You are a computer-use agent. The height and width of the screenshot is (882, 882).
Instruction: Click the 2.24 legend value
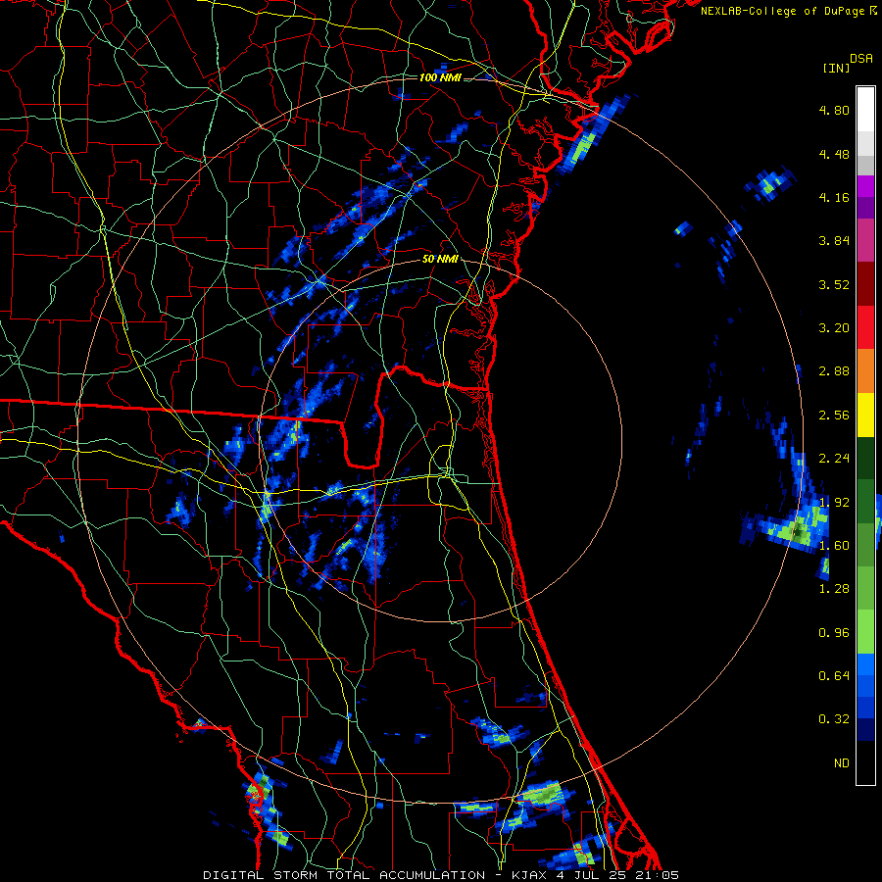(x=834, y=459)
